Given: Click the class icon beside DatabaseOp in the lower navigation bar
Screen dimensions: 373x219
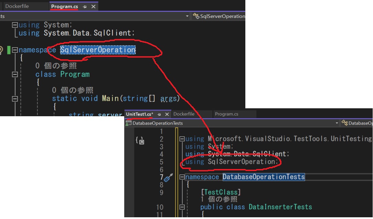Looking at the screenshot, I should pyautogui.click(x=344, y=123).
